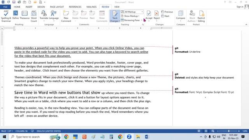249x140 pixels.
Task: Click the Windows Start button
Action: (x=4, y=136)
